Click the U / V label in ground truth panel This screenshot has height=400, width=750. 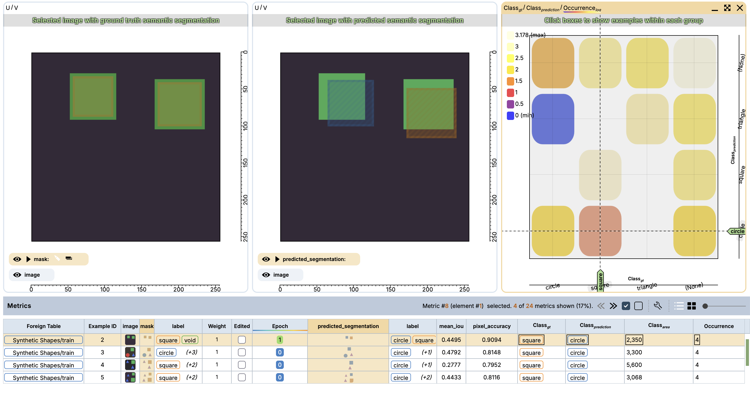12,8
